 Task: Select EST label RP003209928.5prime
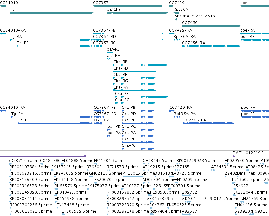click(197, 161)
